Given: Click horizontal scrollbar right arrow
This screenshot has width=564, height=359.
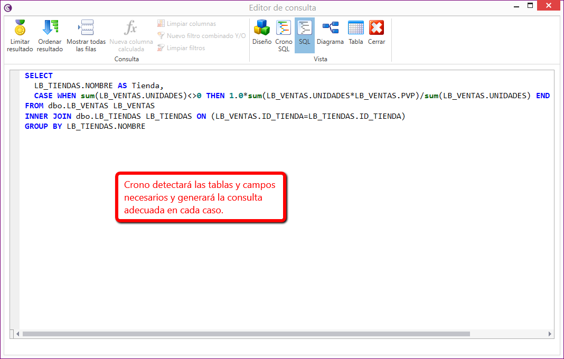Looking at the screenshot, I should (550, 334).
